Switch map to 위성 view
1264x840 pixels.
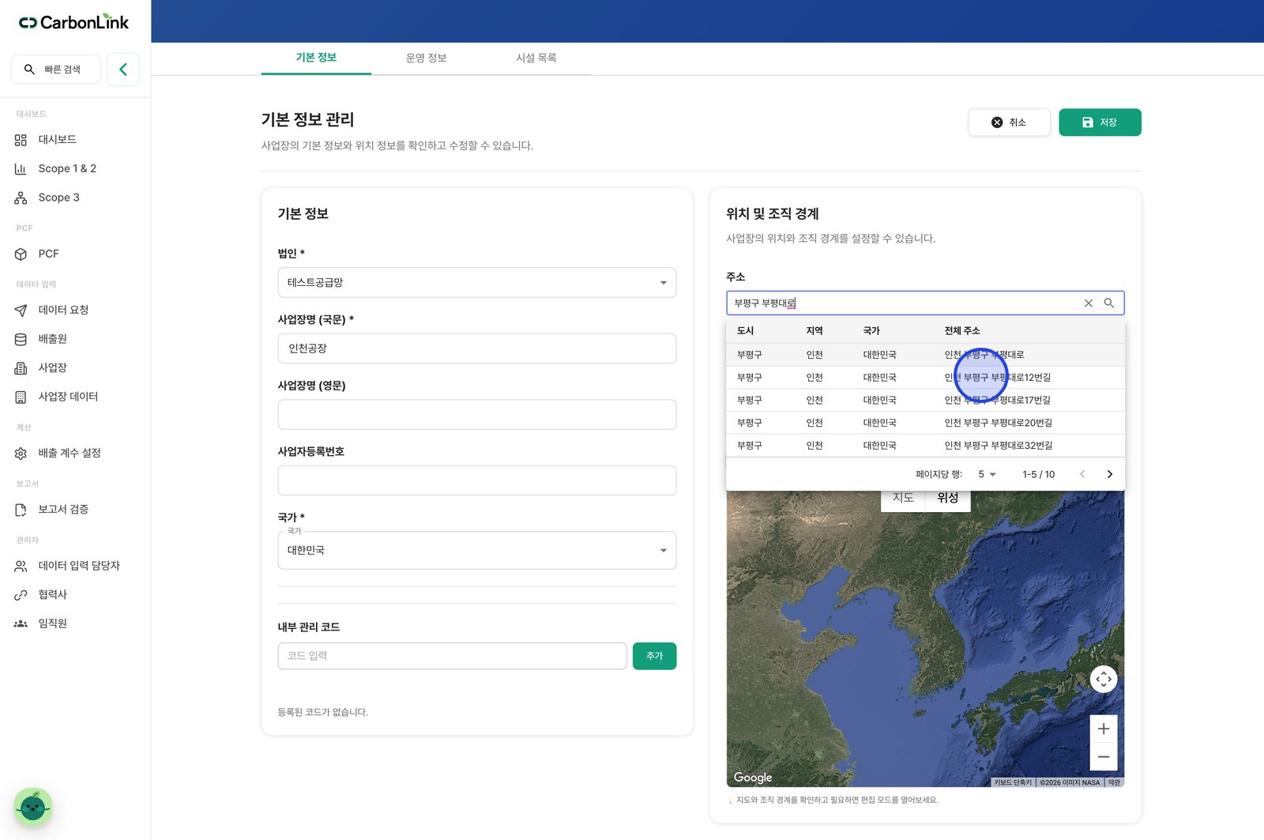[x=948, y=498]
